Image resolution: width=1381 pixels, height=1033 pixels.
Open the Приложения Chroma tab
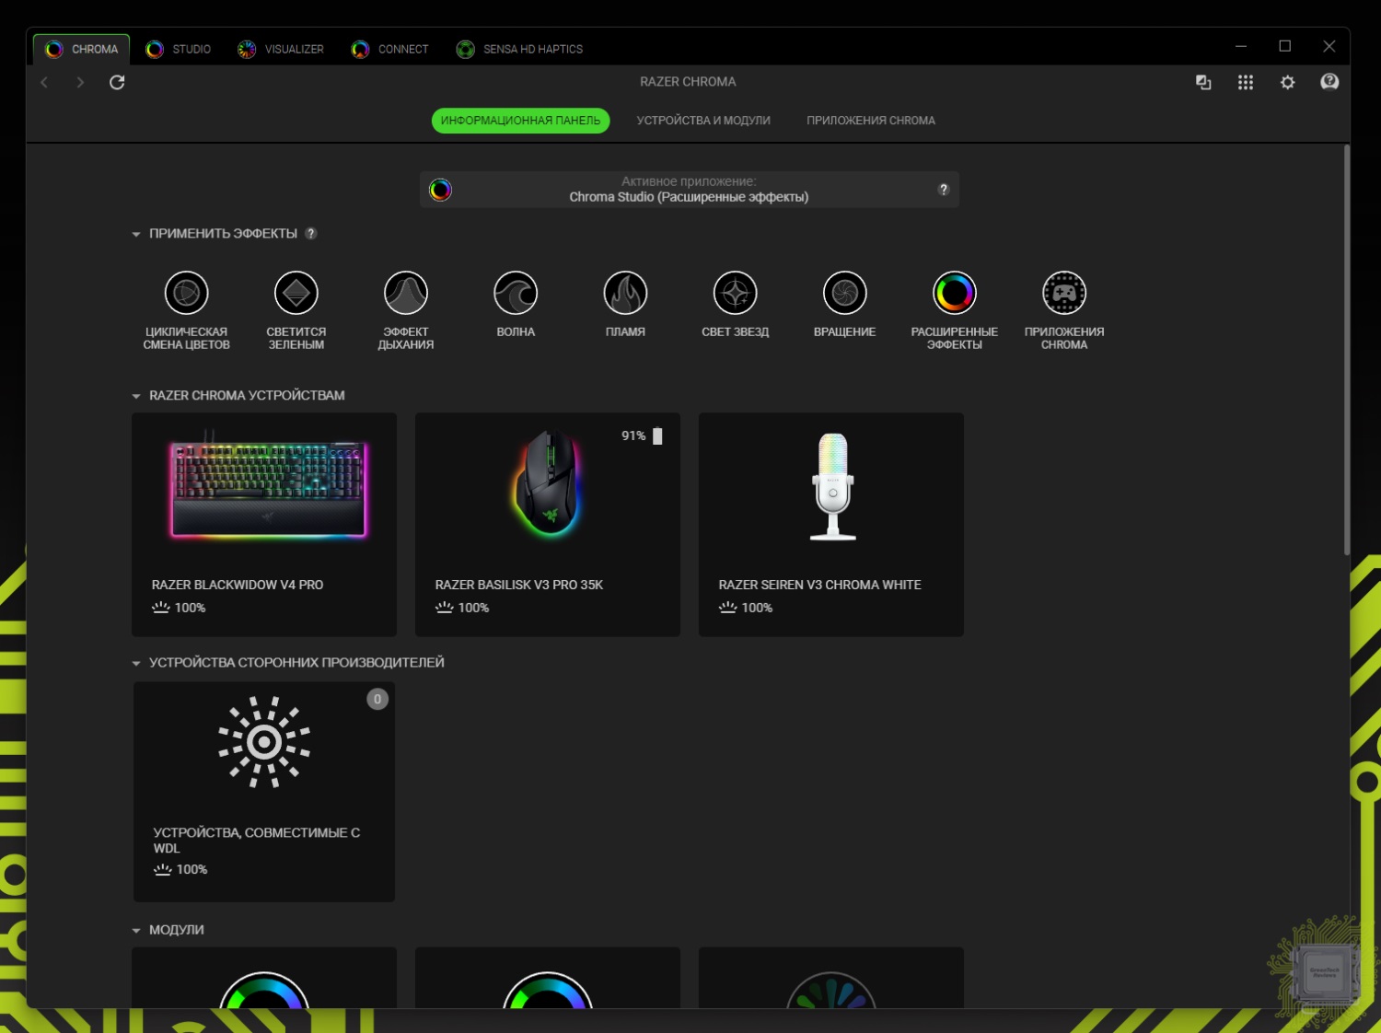[x=870, y=121]
